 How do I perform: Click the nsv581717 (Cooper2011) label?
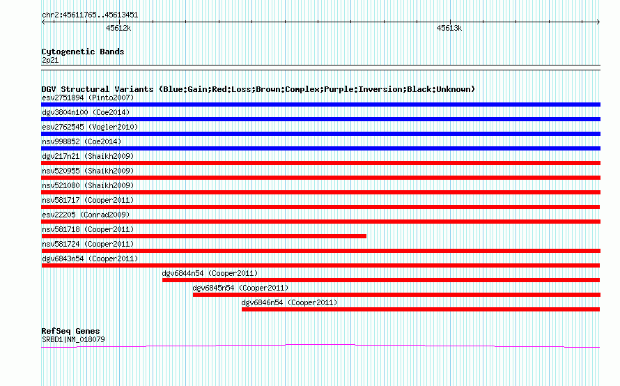[88, 200]
